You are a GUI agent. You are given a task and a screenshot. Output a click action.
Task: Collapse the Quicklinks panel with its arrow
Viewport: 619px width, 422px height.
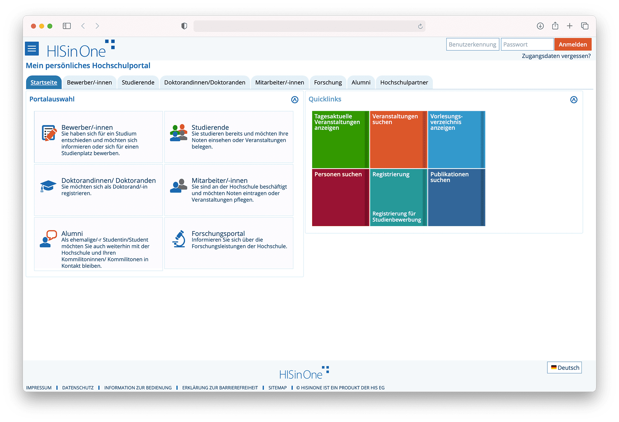pos(574,100)
